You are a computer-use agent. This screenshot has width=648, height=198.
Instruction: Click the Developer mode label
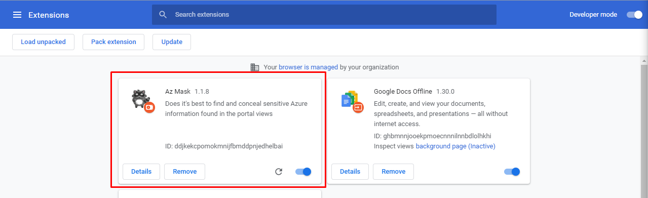(x=593, y=15)
